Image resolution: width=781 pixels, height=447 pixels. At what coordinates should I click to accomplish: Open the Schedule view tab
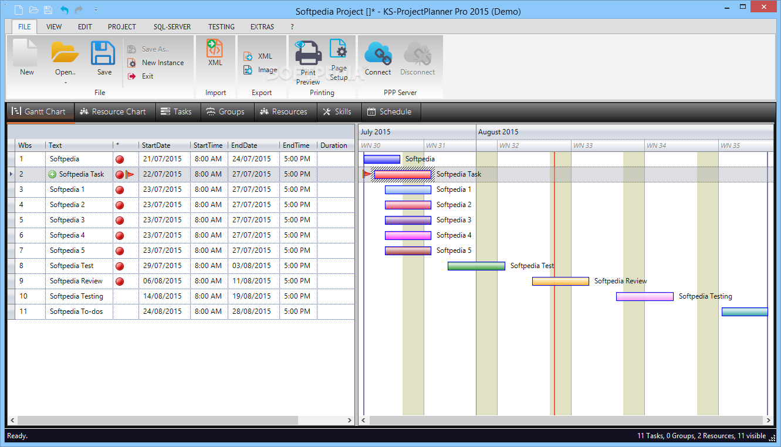point(390,112)
